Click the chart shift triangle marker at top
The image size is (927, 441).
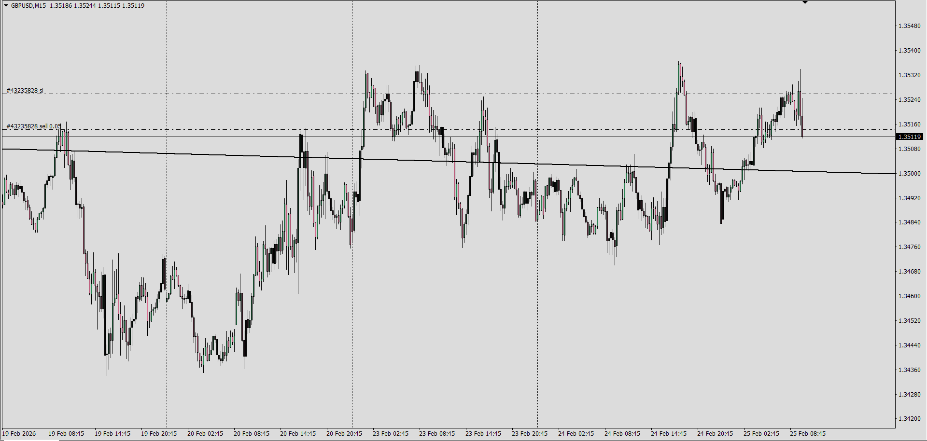tap(805, 2)
